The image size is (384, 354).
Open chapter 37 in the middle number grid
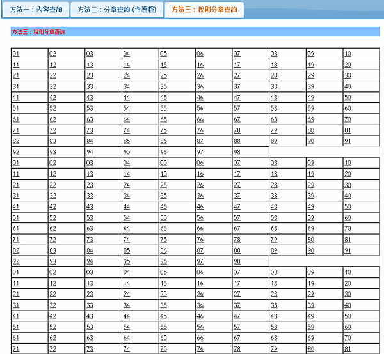[x=237, y=196]
